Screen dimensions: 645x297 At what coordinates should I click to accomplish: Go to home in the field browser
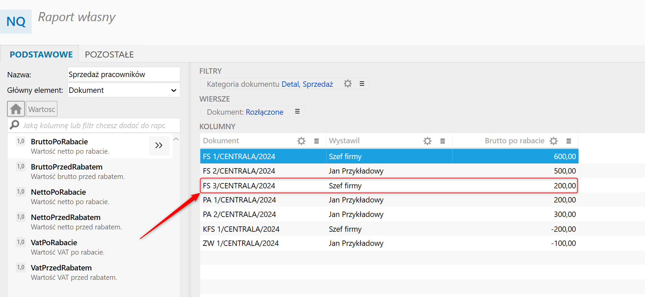16,109
